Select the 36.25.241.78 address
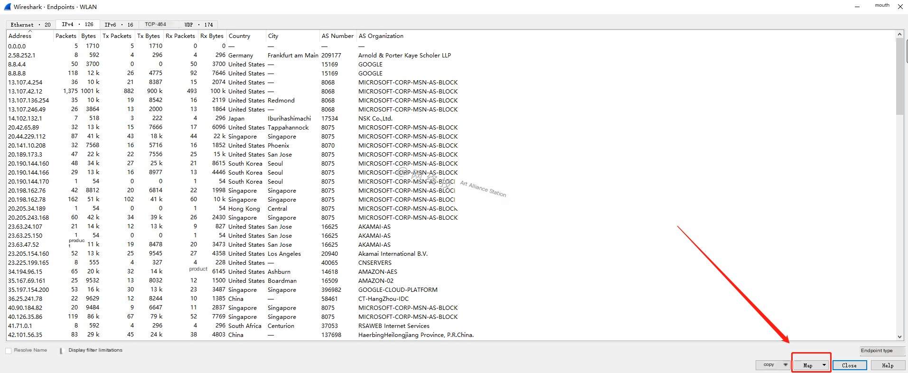The height and width of the screenshot is (373, 908). click(x=25, y=299)
